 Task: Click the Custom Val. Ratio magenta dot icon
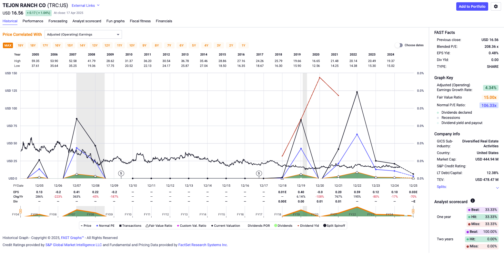pyautogui.click(x=178, y=225)
